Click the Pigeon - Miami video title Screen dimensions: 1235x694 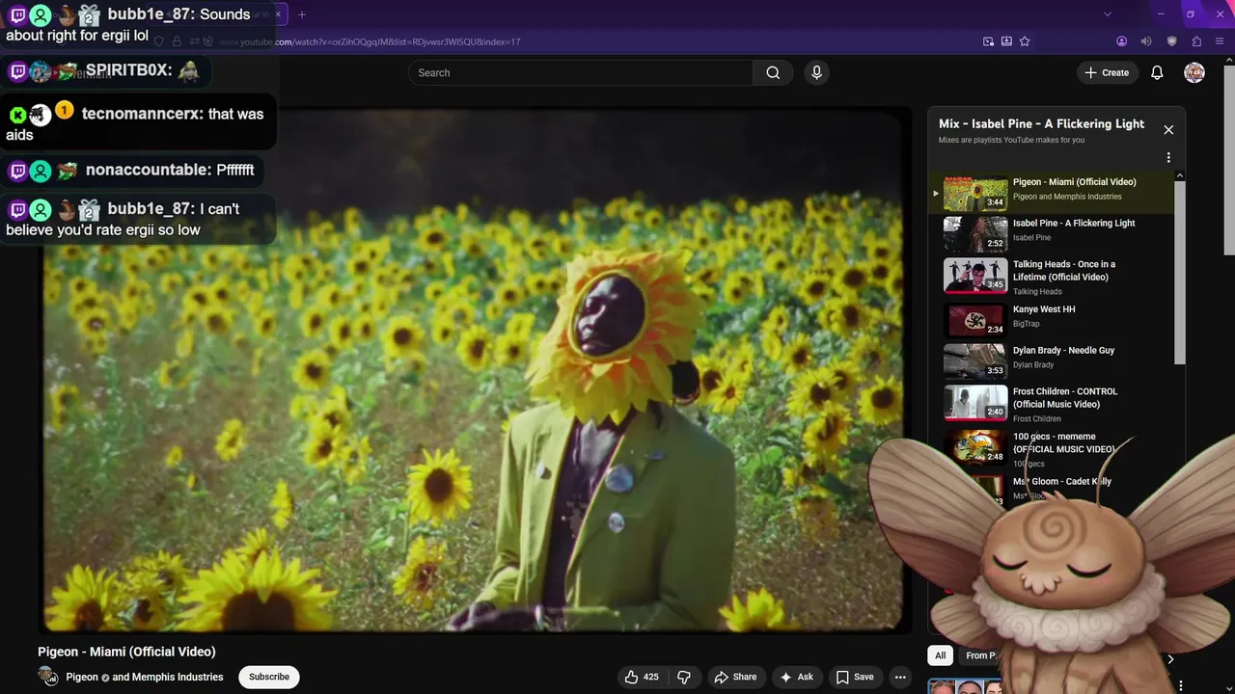pyautogui.click(x=126, y=652)
